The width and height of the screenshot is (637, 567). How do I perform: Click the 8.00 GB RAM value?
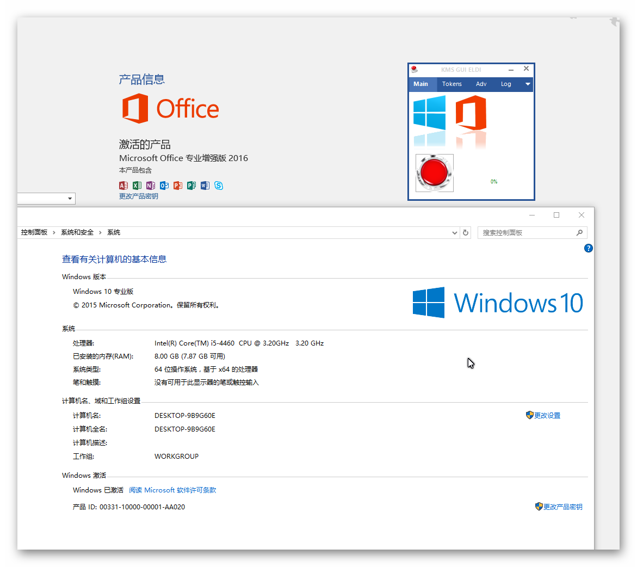pyautogui.click(x=190, y=356)
